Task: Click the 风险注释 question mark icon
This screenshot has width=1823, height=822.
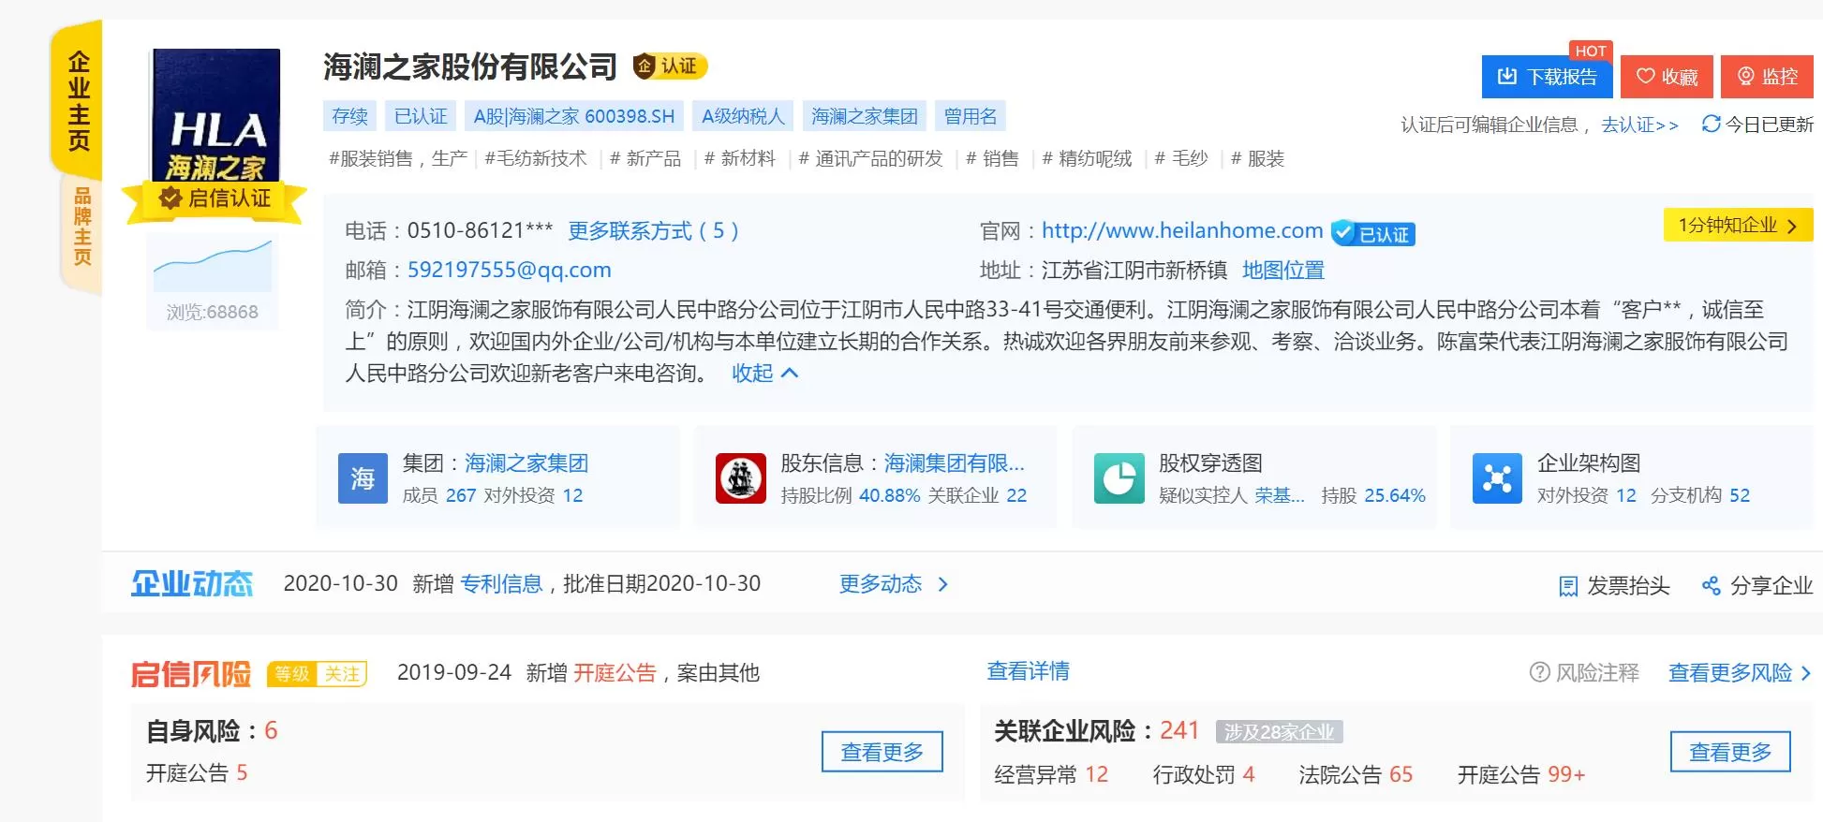Action: tap(1539, 672)
